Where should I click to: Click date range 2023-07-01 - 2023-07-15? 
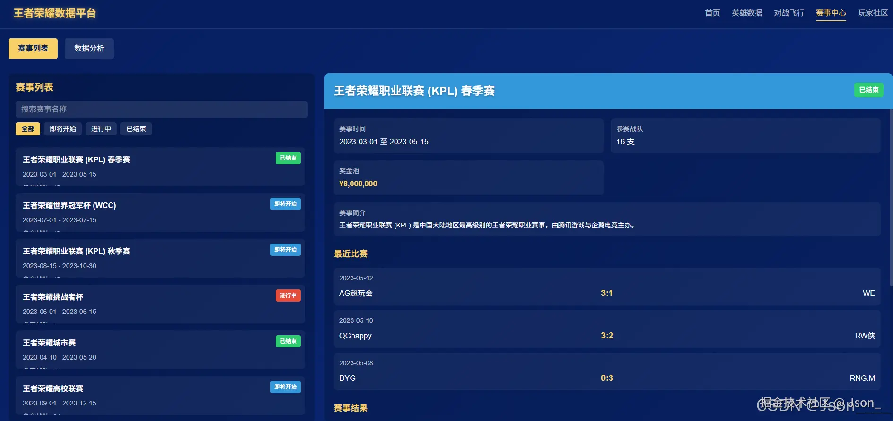60,220
